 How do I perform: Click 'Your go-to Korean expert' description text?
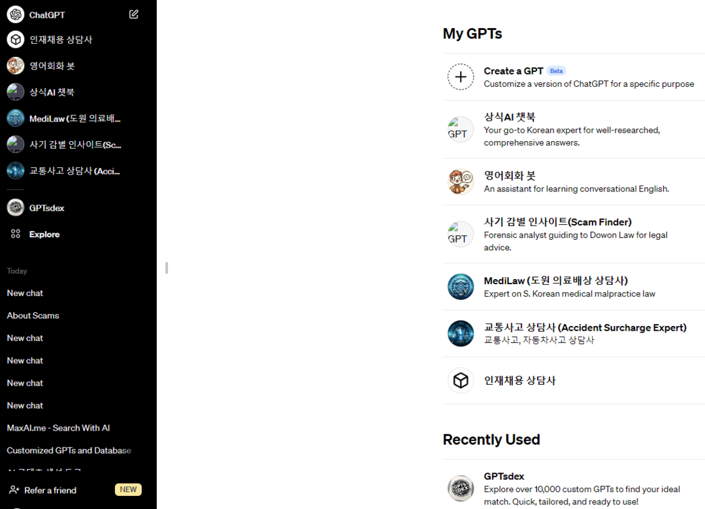point(572,137)
